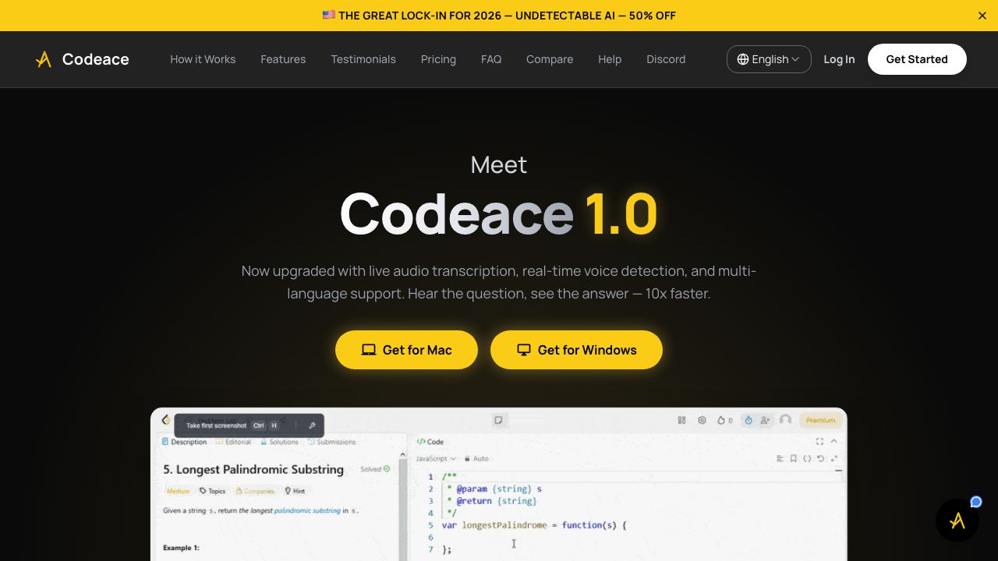Expand the English language dropdown
This screenshot has height=561, width=998.
(x=769, y=59)
